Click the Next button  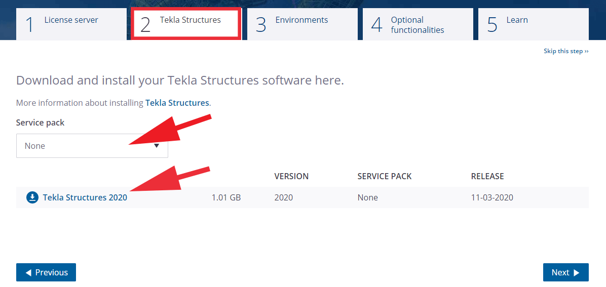(x=566, y=272)
